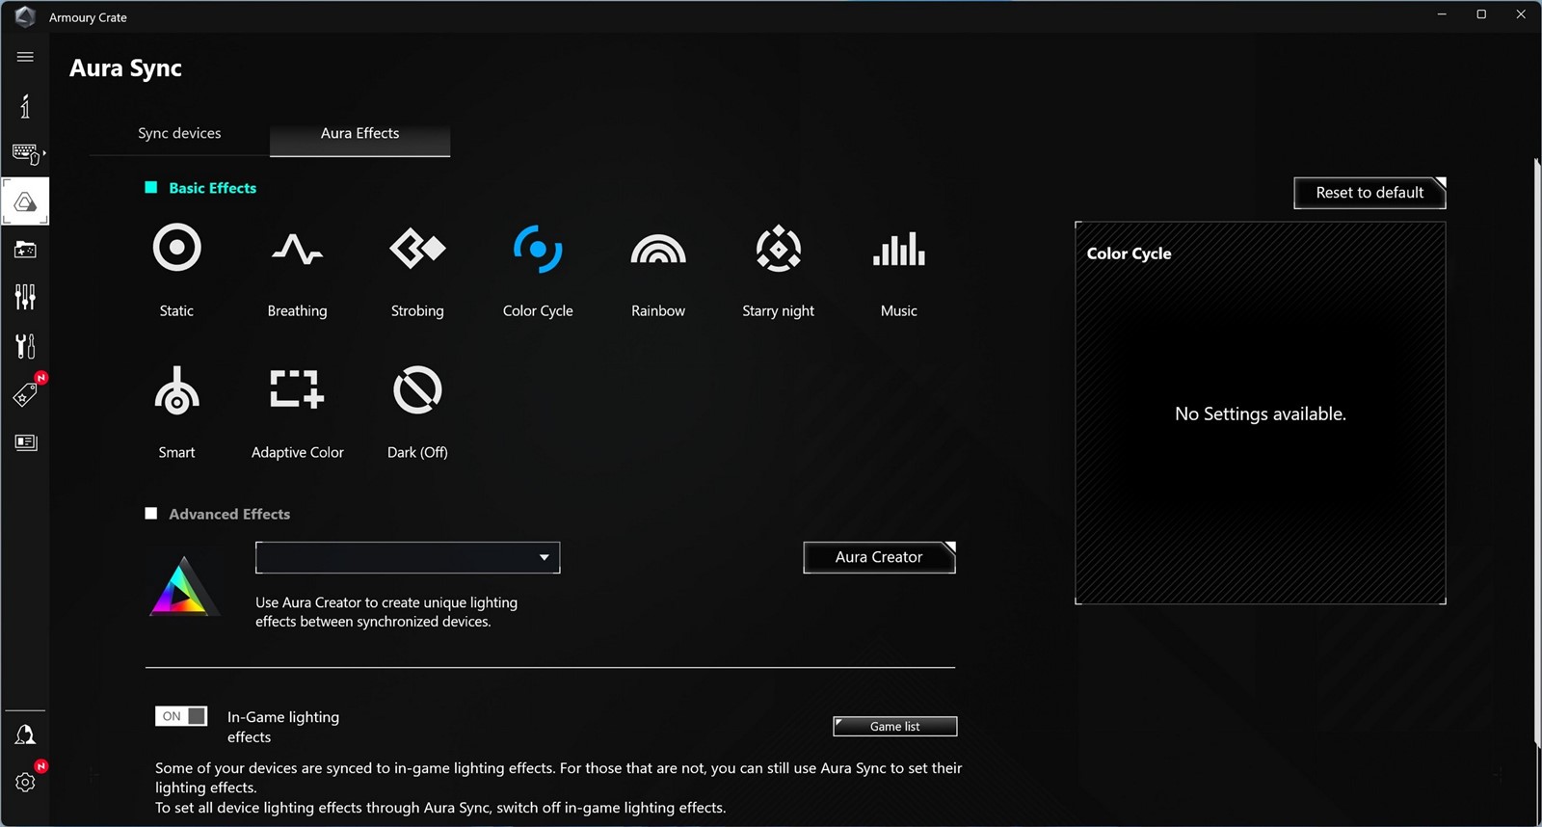Minimize the Armoury Crate window

pyautogui.click(x=1442, y=14)
